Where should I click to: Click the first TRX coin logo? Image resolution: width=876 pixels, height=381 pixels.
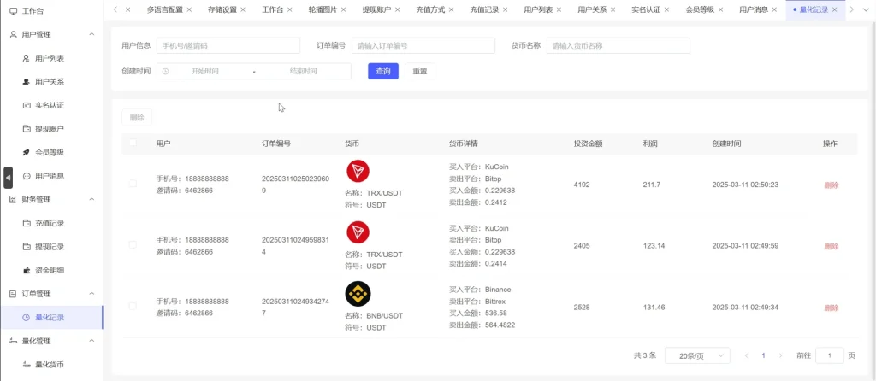click(x=358, y=171)
